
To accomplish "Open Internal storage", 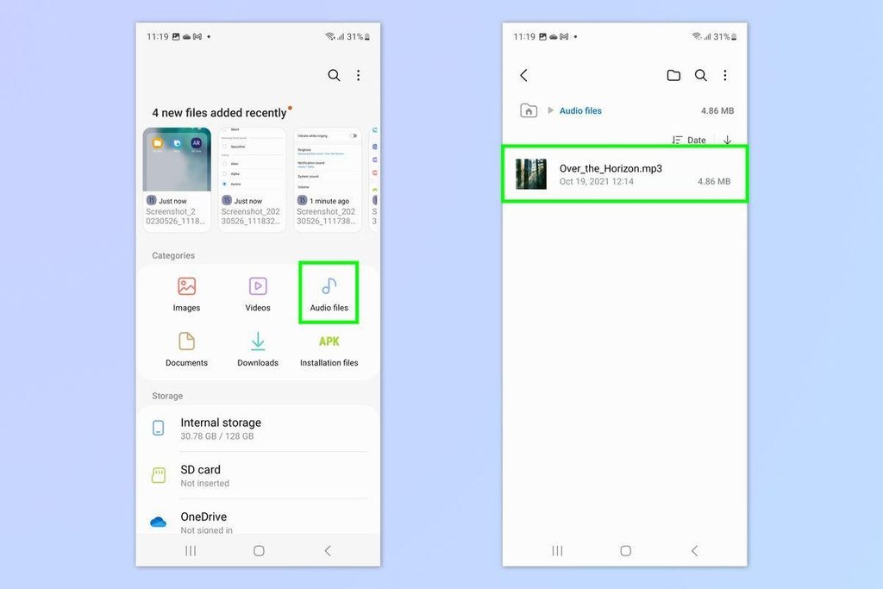I will (259, 429).
